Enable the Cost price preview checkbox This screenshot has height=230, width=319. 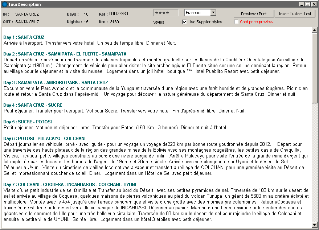pyautogui.click(x=236, y=22)
